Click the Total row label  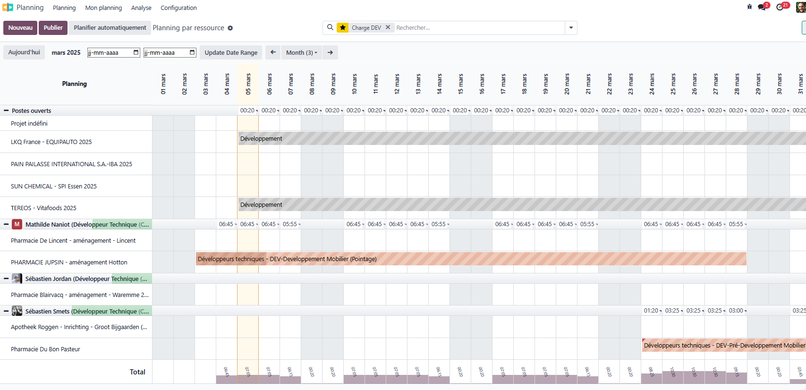137,372
